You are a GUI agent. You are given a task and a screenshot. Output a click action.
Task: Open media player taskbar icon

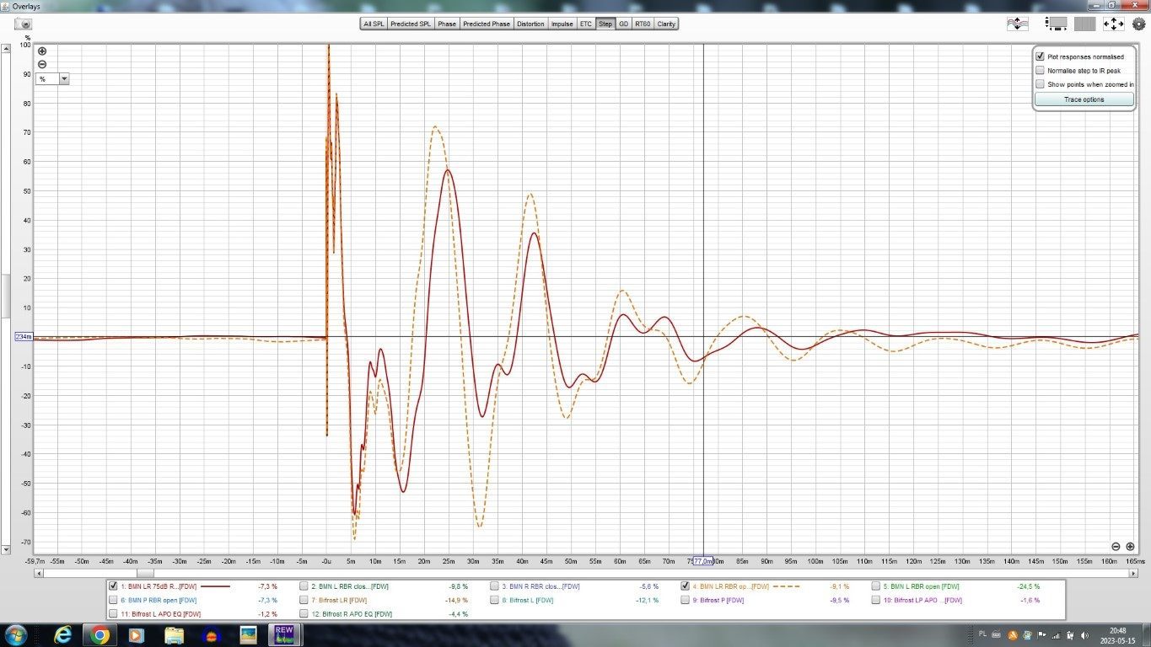click(x=137, y=634)
